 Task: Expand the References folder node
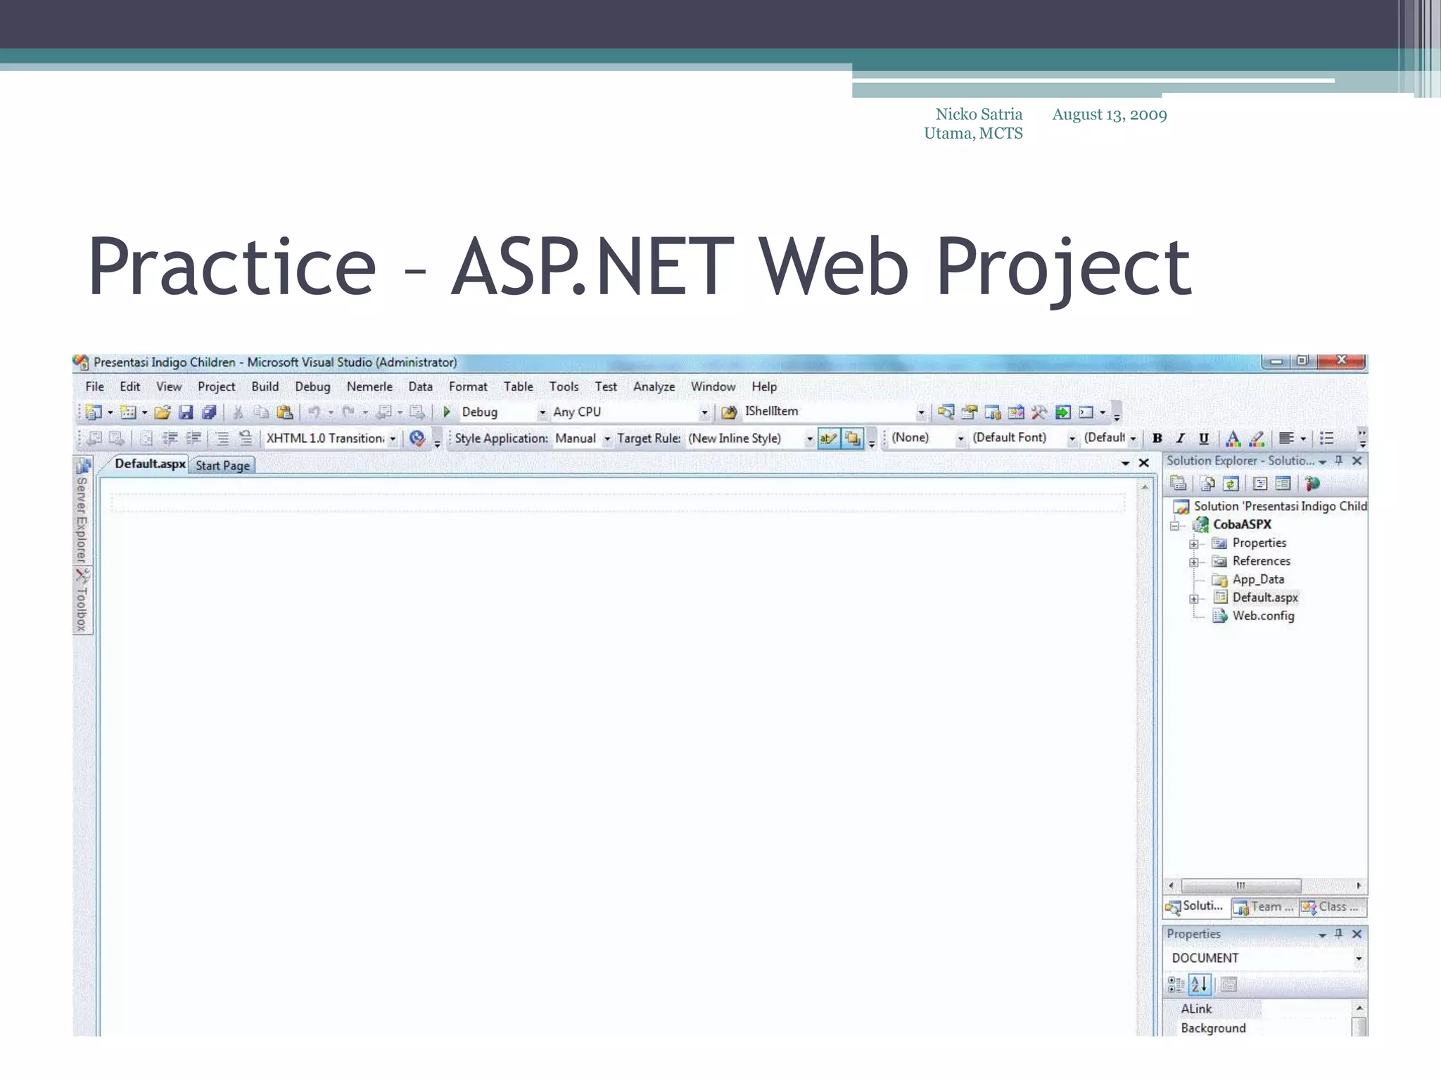coord(1194,562)
